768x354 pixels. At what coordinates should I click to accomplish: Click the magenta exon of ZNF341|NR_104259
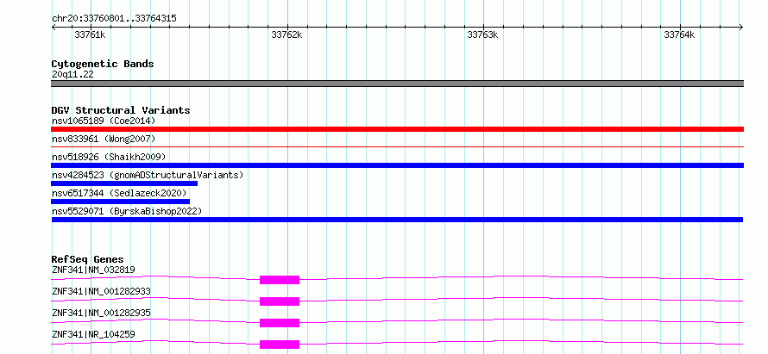point(280,345)
